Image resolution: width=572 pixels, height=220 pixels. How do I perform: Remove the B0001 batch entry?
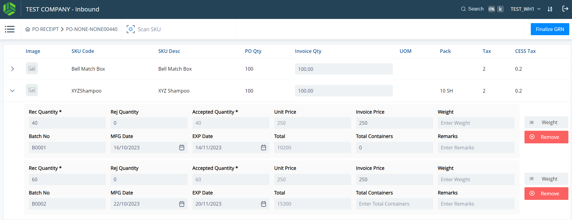[546, 137]
